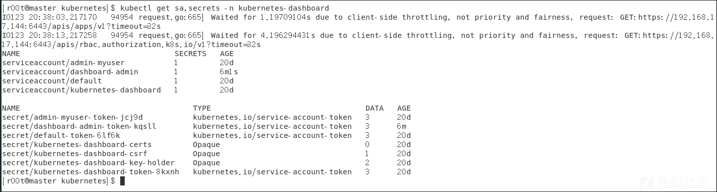Select serviceaccount/kubernetes-dashboard entry
717x192 pixels.
click(81, 90)
